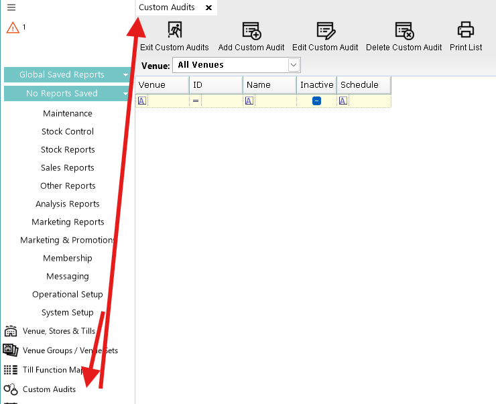Viewport: 496px width, 404px height.
Task: Click the Exit Custom Audits icon
Action: click(x=174, y=30)
